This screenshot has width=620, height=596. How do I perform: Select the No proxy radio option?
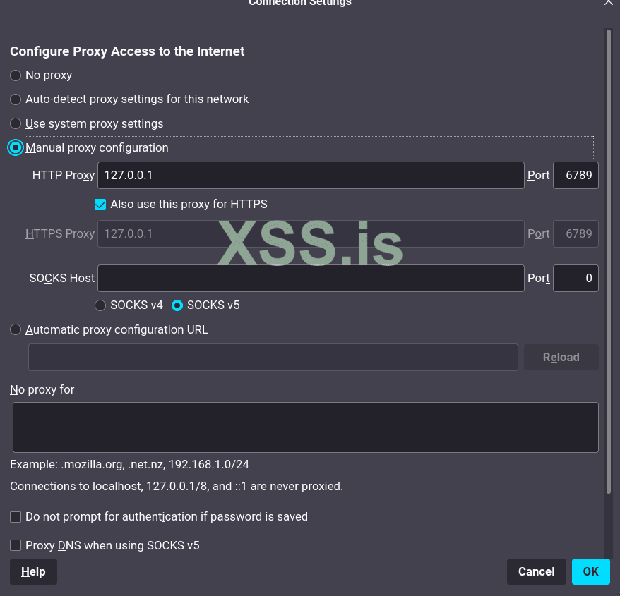point(16,75)
